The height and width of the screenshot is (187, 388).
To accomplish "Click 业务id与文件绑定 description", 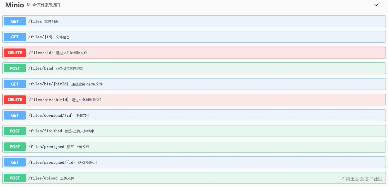I will [70, 68].
